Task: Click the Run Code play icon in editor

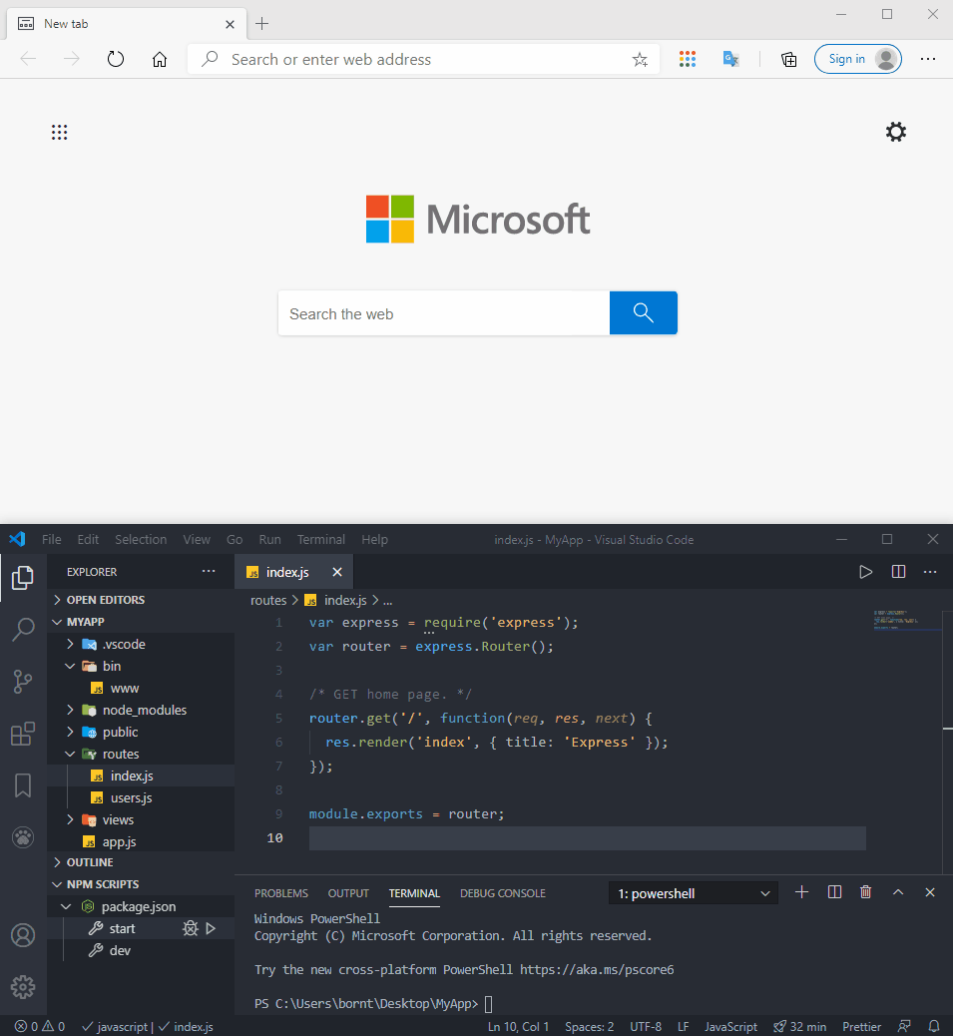Action: pos(865,572)
